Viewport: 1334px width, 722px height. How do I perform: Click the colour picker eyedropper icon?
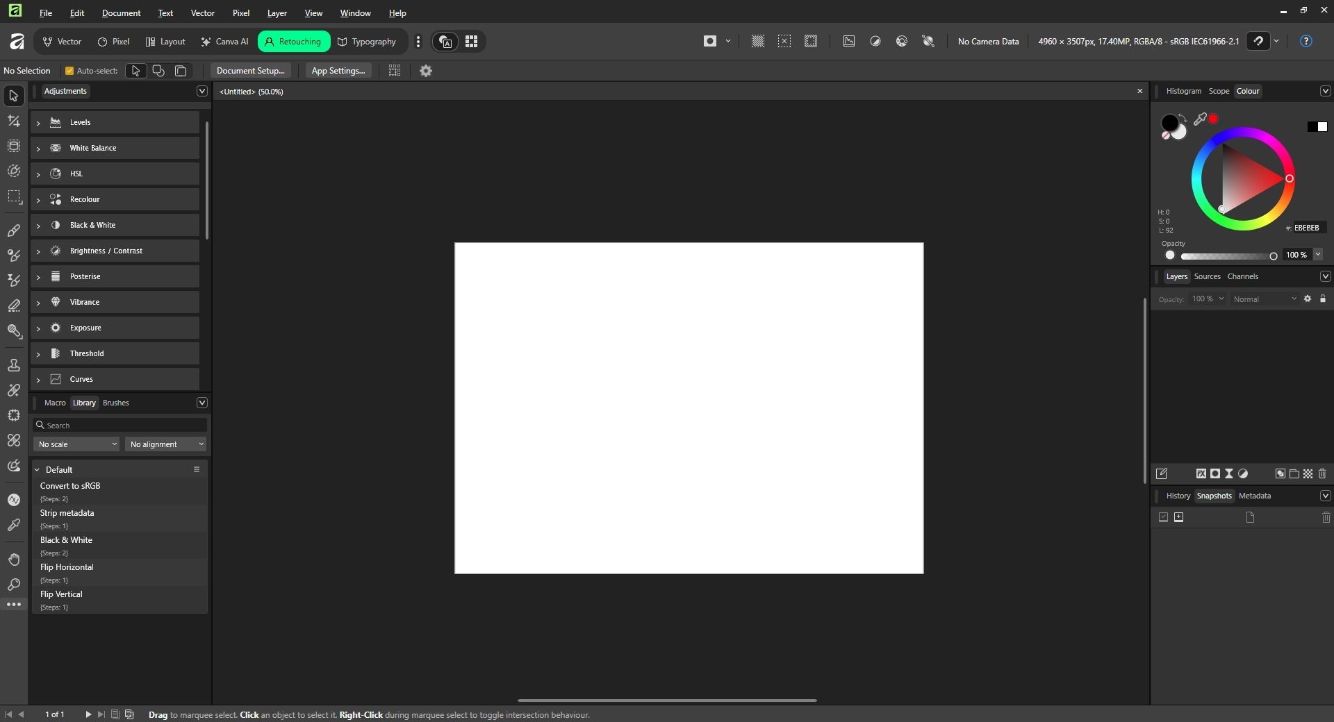(1200, 119)
